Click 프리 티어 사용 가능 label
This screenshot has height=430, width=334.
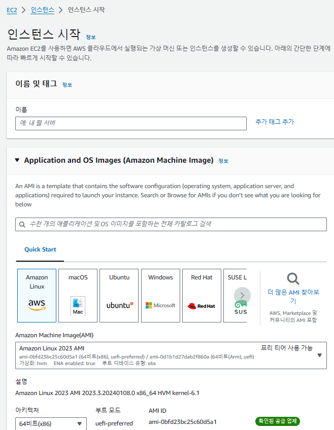(x=286, y=348)
